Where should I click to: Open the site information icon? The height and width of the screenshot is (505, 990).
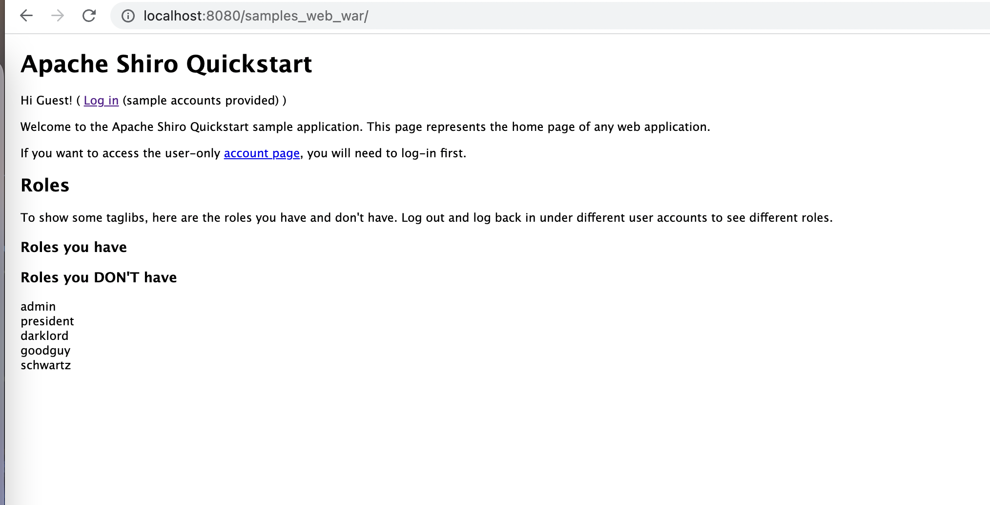point(128,16)
